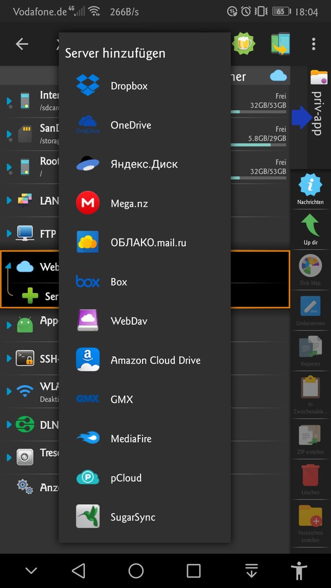
Task: Tap the pCloud teal icon
Action: pos(88,477)
